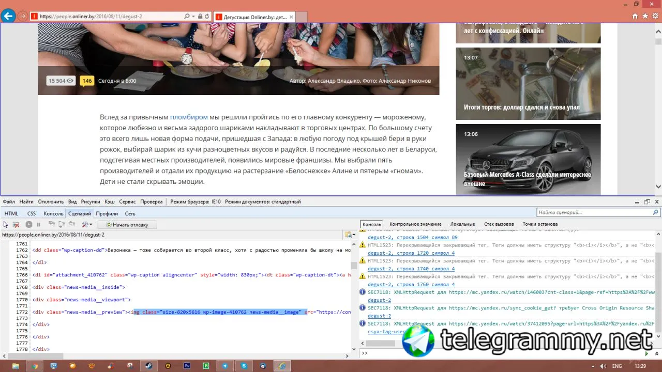
Task: Change Режим браузера: IE10 setting
Action: [x=195, y=202]
